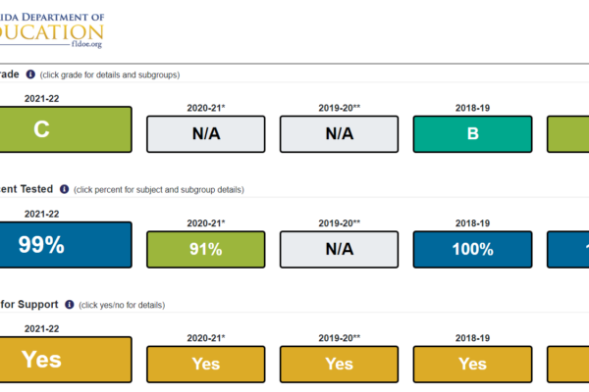Open 2018-19 Yes support details

coord(472,364)
